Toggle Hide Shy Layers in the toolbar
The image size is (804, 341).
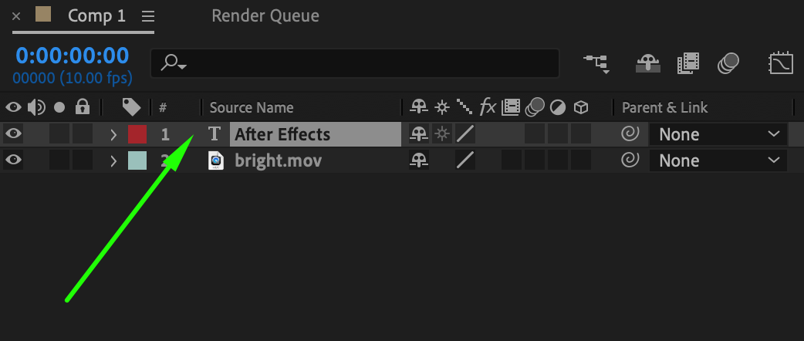pos(648,63)
